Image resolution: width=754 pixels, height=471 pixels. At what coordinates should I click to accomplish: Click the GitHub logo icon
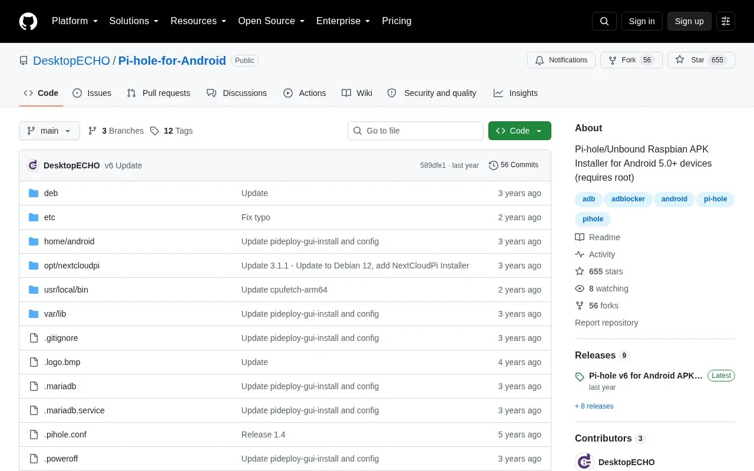coord(28,21)
